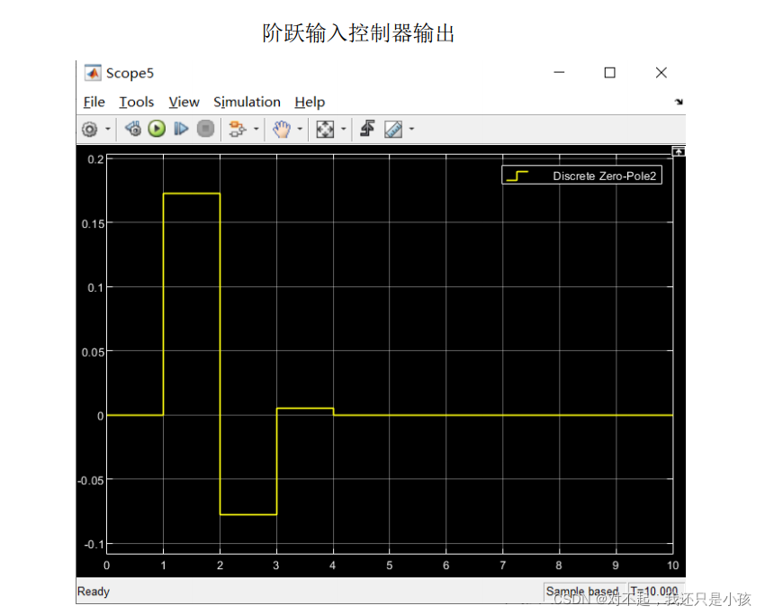Screen dimensions: 765x615
Task: Click the Step Forward icon
Action: 181,129
